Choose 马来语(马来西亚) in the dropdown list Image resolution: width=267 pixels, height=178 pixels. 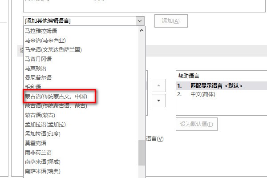point(81,40)
